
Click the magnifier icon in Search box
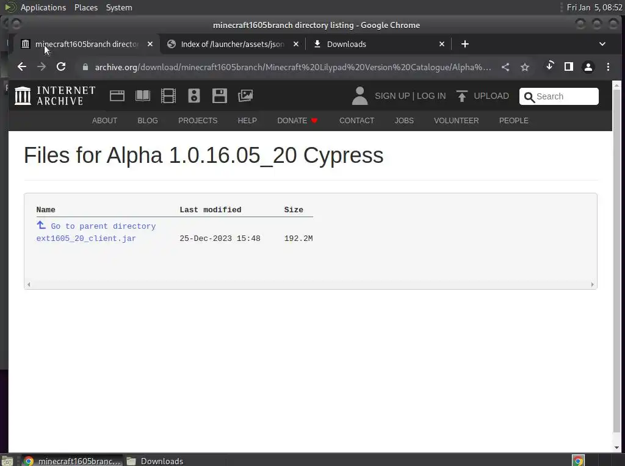pos(529,97)
